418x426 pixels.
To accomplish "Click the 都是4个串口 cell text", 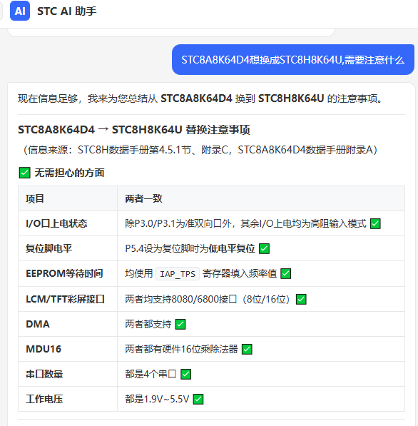I will 151,374.
